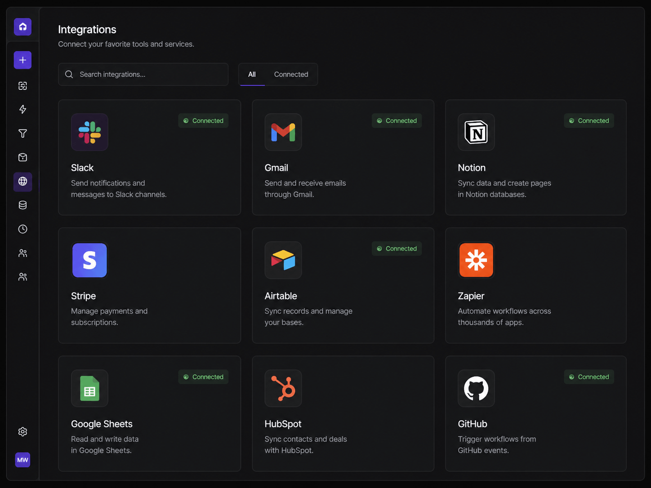The image size is (651, 488).
Task: Click "Send and receive emails through Gmail."
Action: tap(305, 189)
